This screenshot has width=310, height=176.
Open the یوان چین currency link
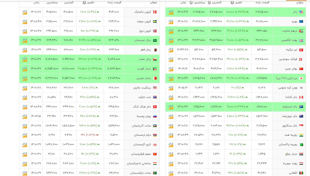pos(291,69)
